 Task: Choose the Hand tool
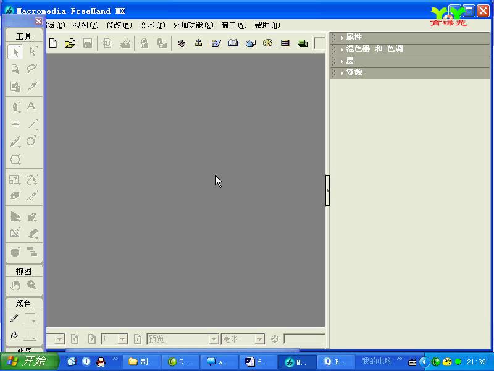click(x=15, y=285)
